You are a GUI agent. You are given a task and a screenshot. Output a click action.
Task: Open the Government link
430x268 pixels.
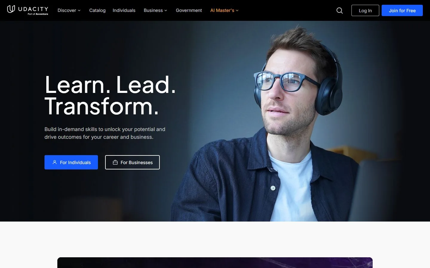coord(189,10)
